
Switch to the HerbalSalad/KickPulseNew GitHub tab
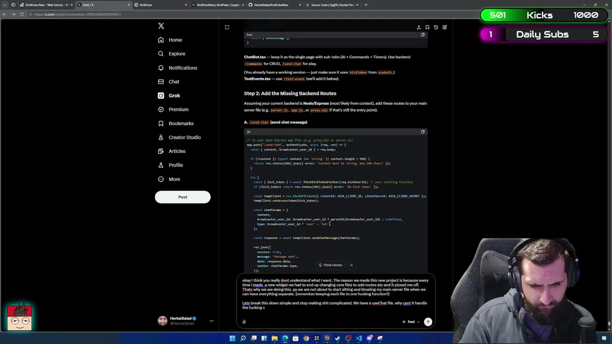point(275,5)
